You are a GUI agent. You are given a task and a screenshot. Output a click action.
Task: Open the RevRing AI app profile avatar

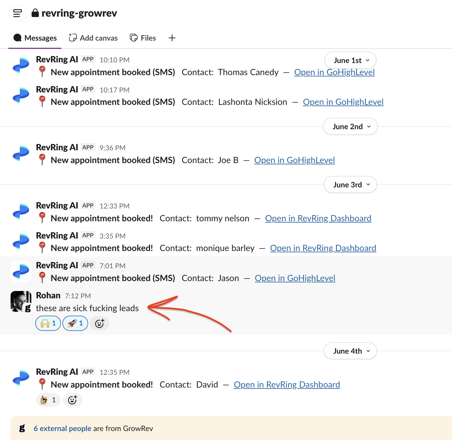point(20,65)
